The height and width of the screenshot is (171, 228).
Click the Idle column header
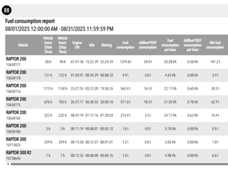92,45
